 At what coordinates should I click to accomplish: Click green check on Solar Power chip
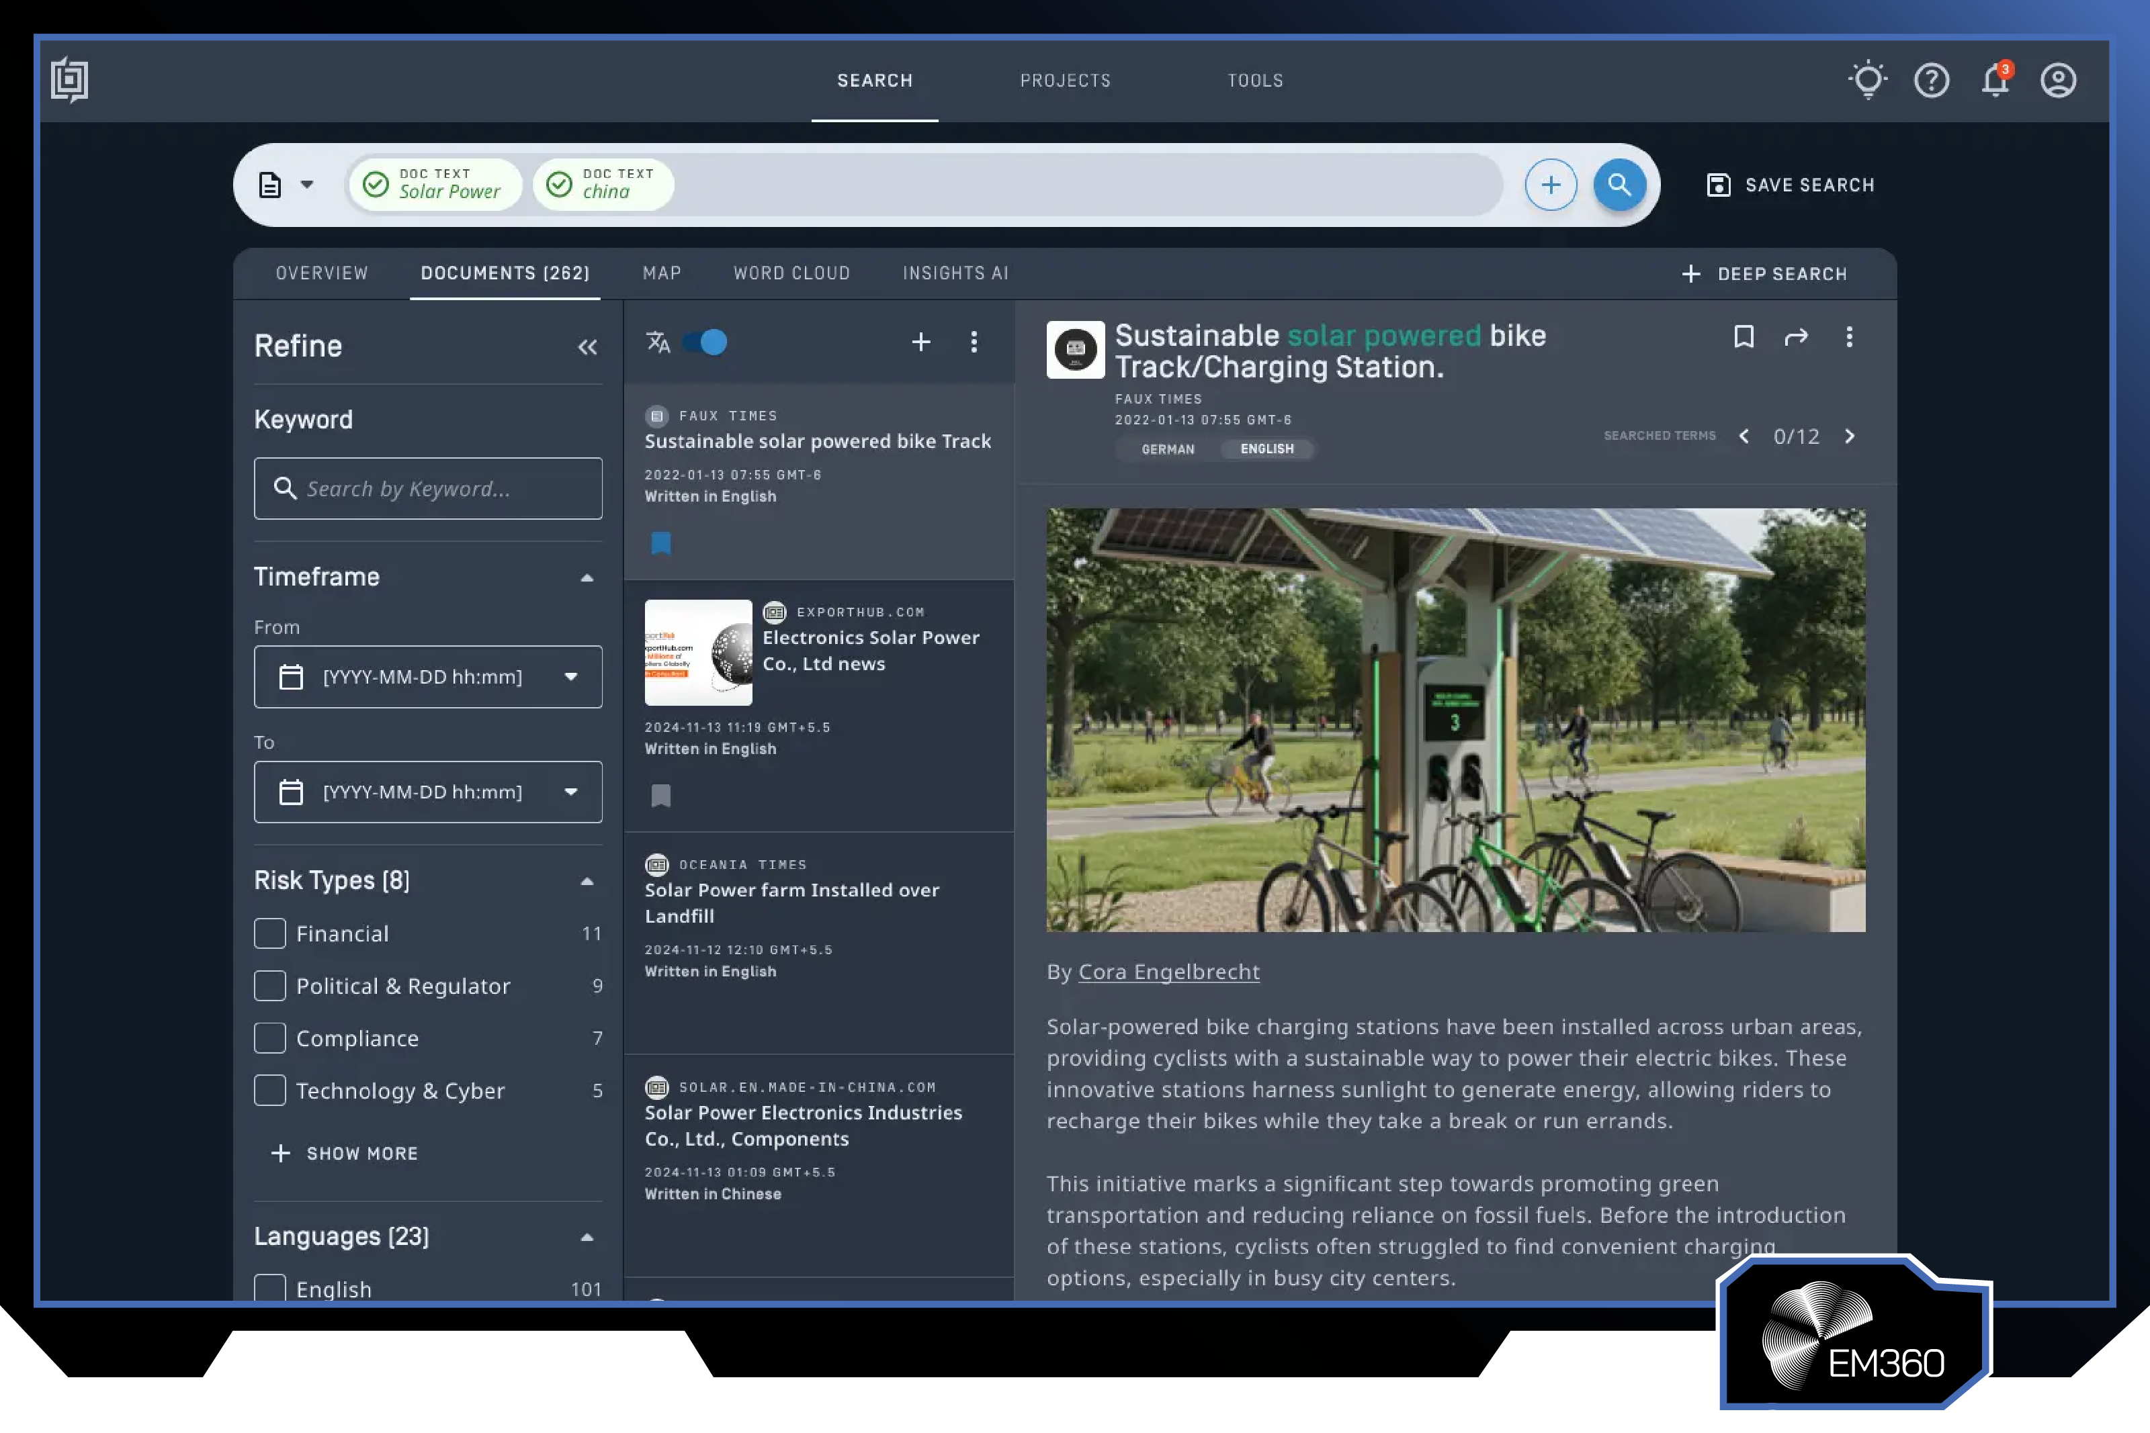pyautogui.click(x=376, y=185)
